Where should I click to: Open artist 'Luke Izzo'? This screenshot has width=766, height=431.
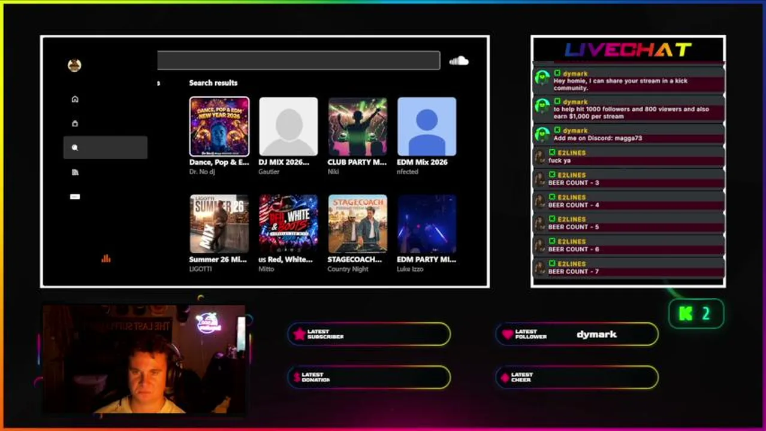[410, 269]
